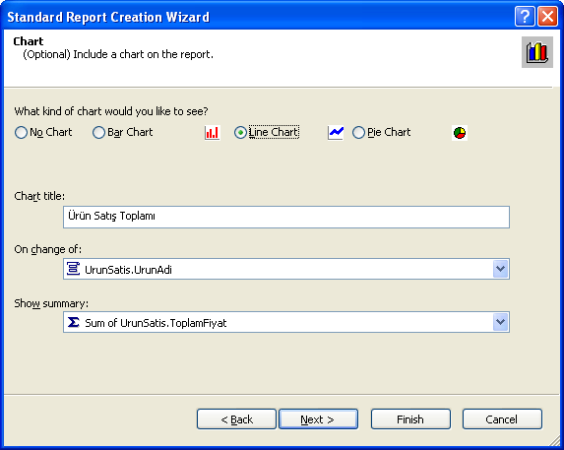Click the group icon beside UrunSatis.UrunAdi
This screenshot has width=564, height=450.
[74, 269]
